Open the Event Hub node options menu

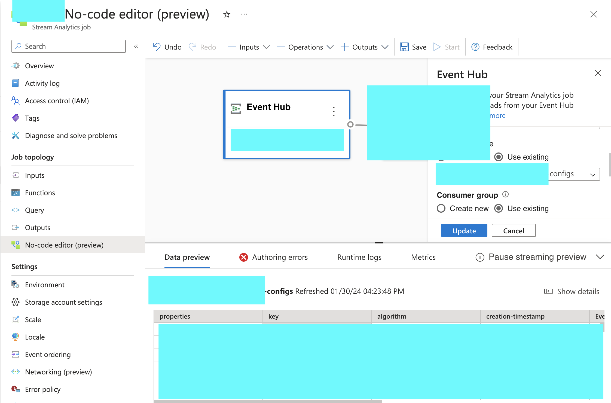pos(333,111)
